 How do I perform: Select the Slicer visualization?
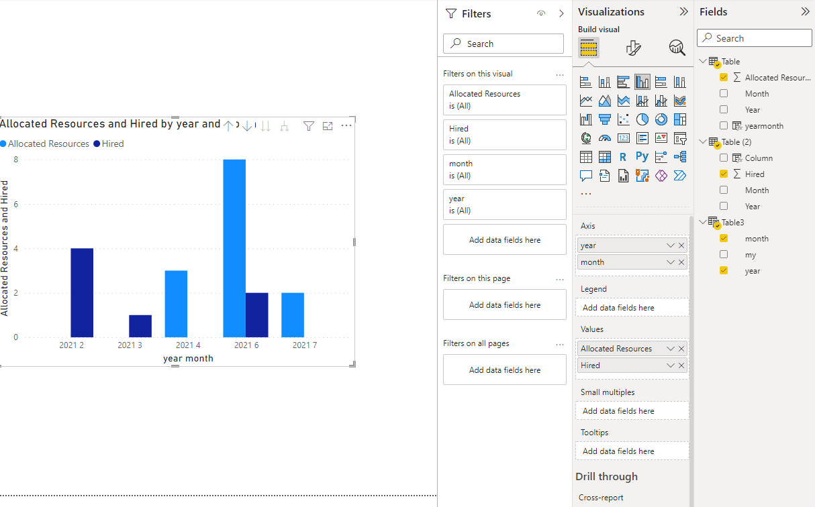pos(680,138)
